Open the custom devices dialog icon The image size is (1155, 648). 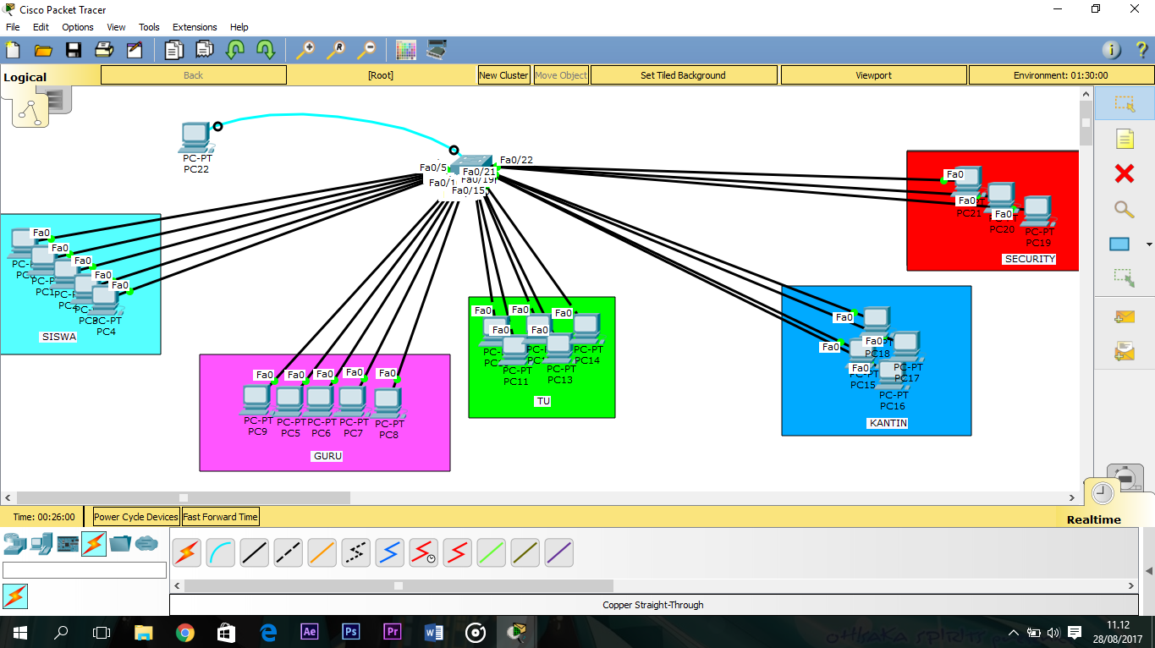point(437,50)
